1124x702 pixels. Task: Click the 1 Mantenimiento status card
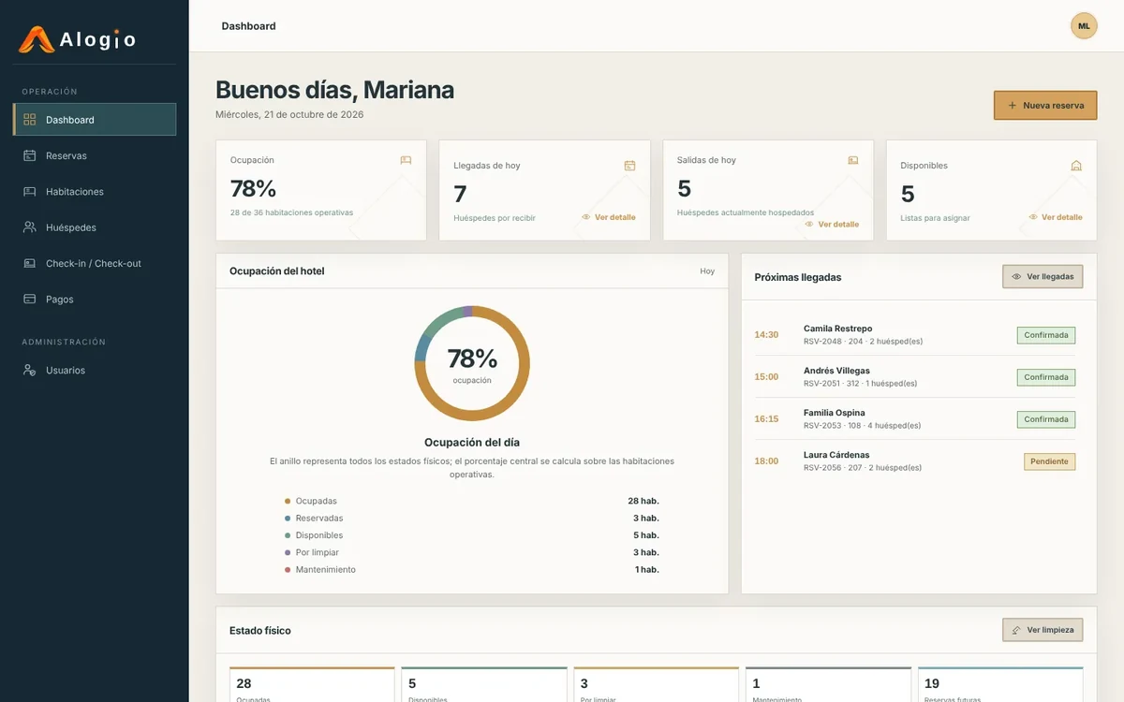(828, 685)
